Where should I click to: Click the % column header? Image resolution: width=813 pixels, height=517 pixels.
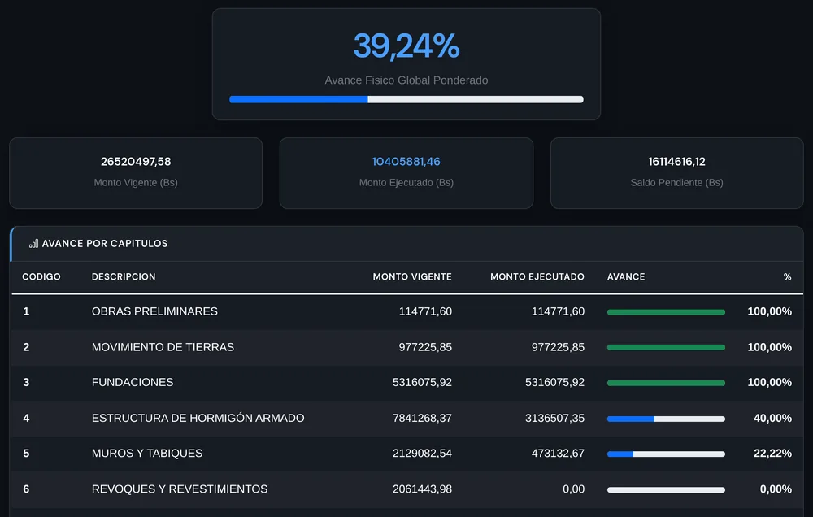pos(787,277)
